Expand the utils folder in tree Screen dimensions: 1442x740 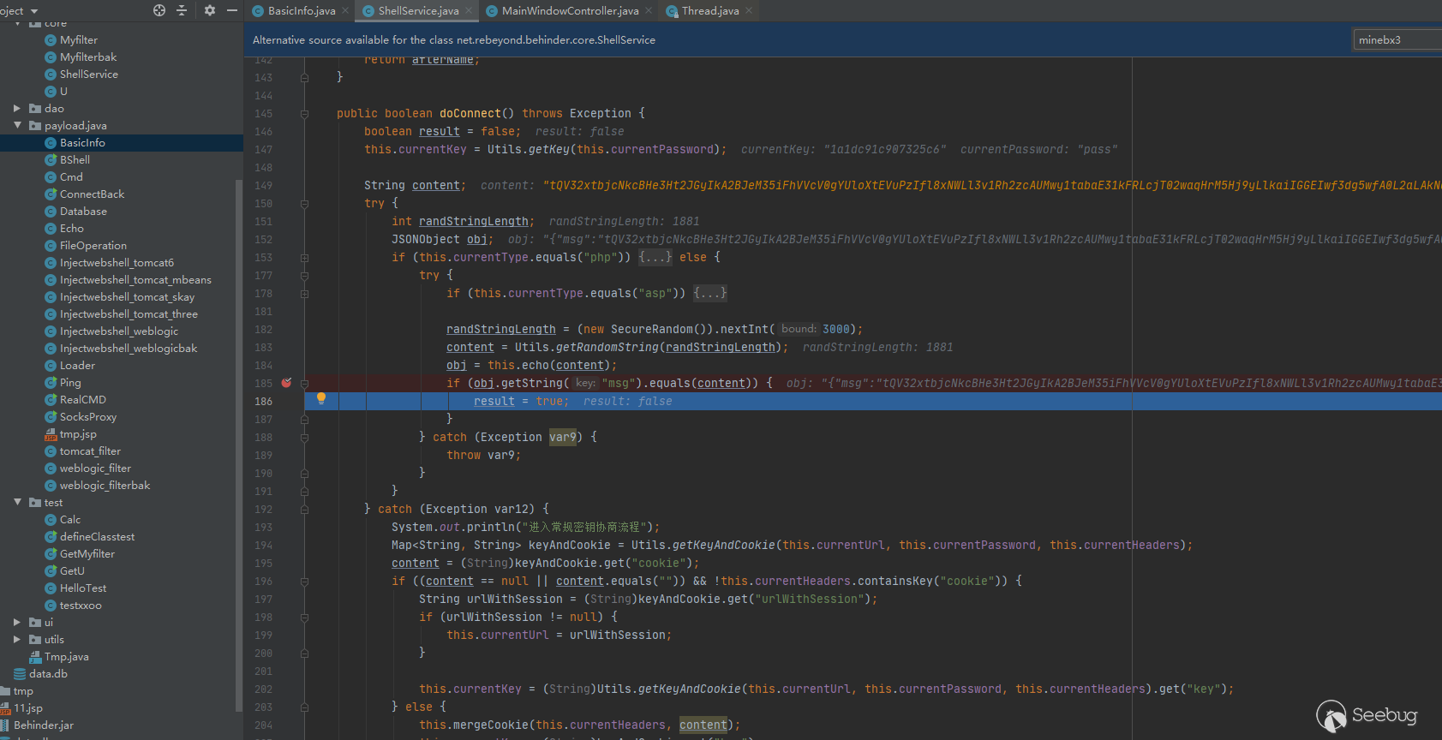[x=17, y=640]
